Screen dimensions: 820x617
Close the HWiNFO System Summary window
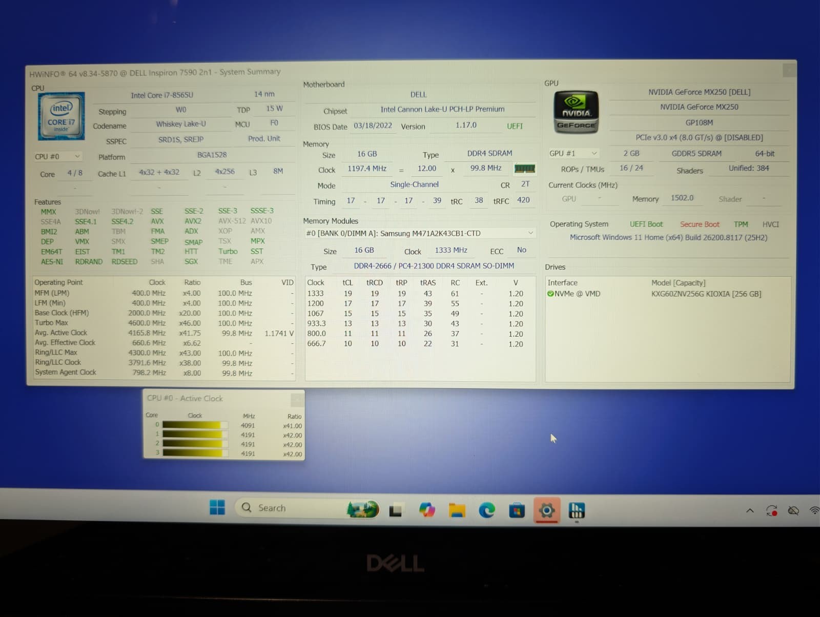click(789, 70)
